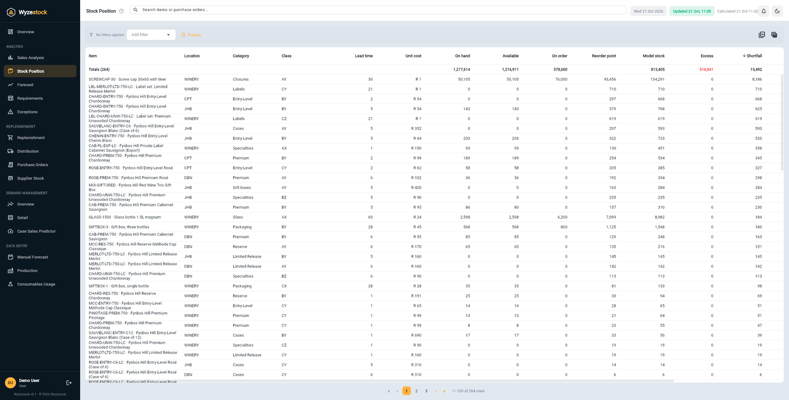Click the Wed 21 Oct 2026 date chip
The image size is (789, 400).
pyautogui.click(x=648, y=11)
